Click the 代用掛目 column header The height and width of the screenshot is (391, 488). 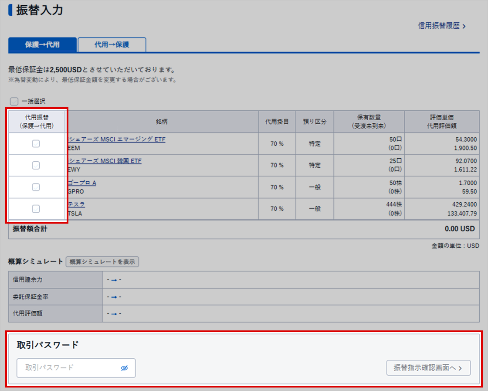[x=277, y=122]
